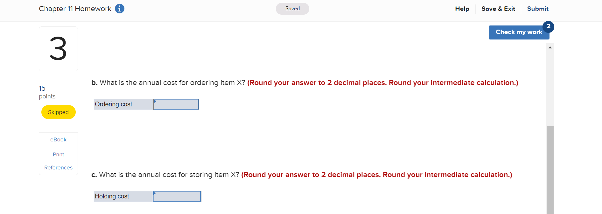Click the Saved status indicator
Image resolution: width=602 pixels, height=214 pixels.
pos(292,9)
